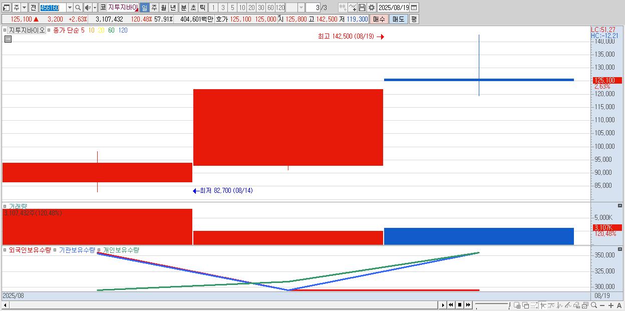Click the 외국인보유수량 legend label
The image size is (625, 311).
(30, 250)
